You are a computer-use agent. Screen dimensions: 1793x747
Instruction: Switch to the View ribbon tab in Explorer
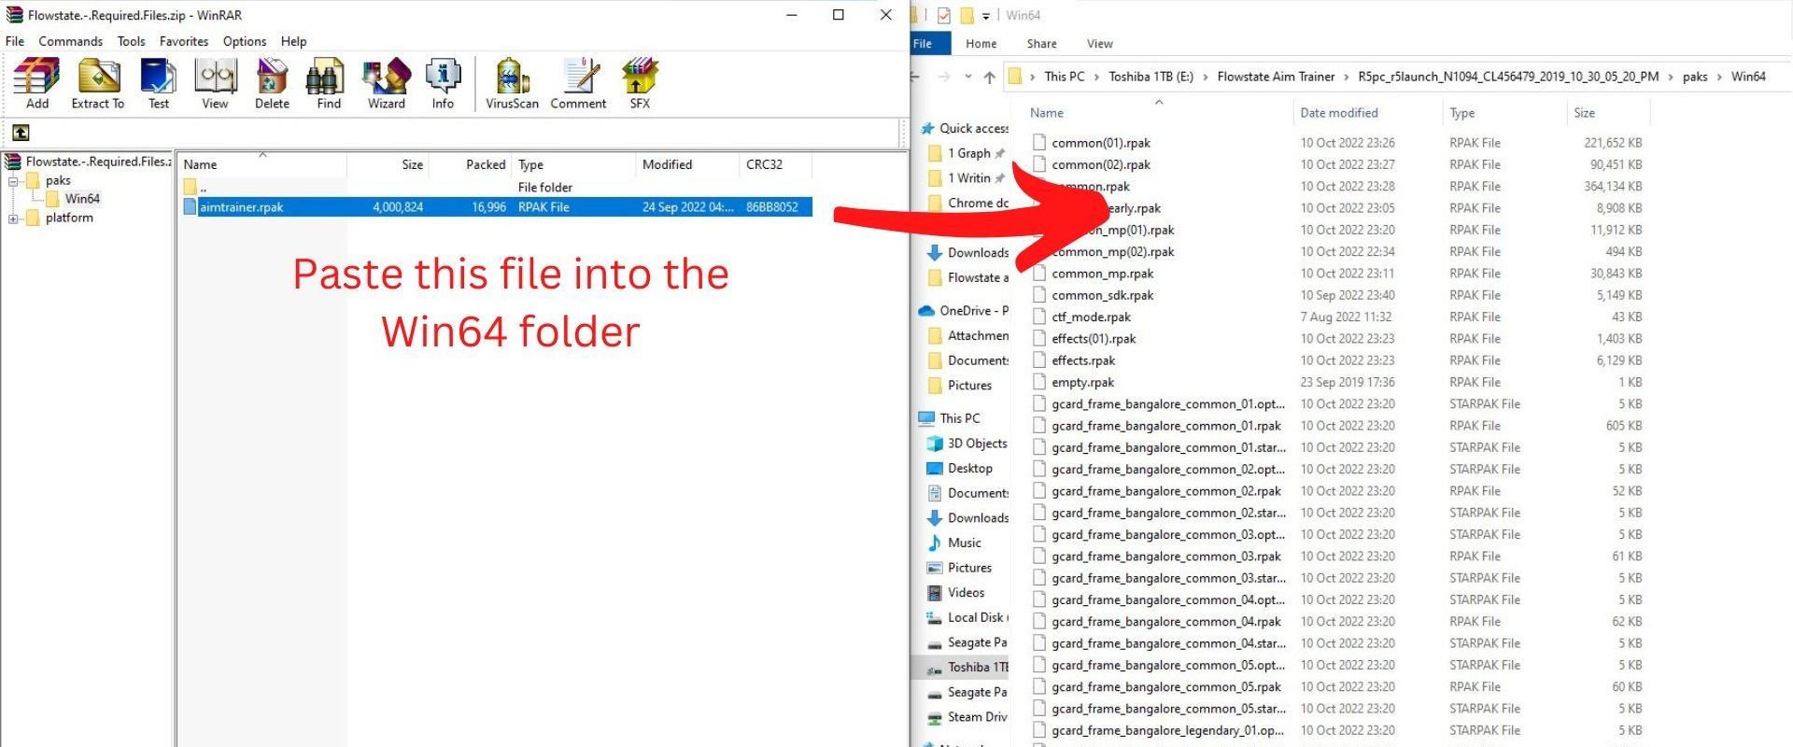click(1099, 44)
